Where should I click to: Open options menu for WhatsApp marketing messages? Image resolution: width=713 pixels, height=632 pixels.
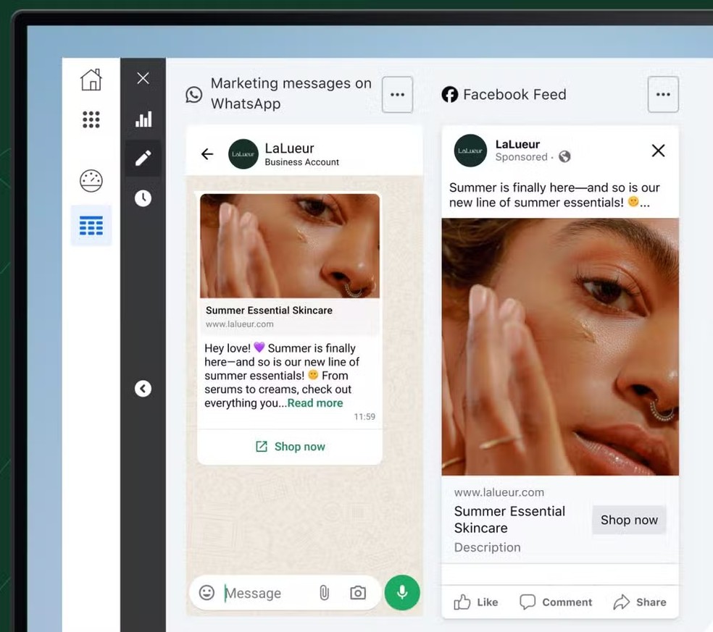coord(397,95)
